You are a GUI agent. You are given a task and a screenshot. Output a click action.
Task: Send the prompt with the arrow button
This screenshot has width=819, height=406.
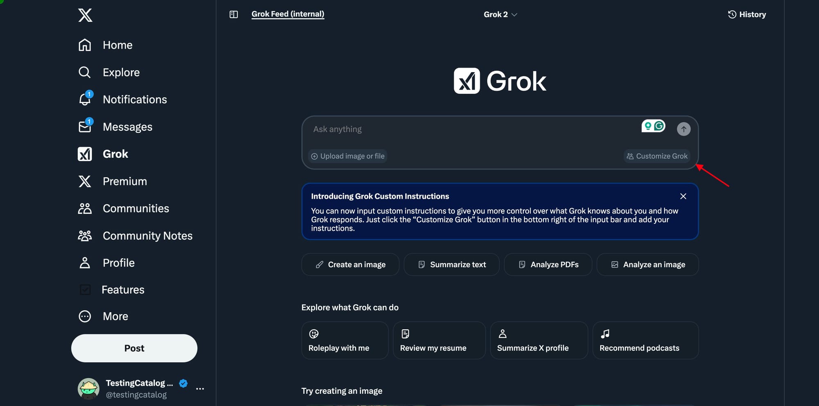pyautogui.click(x=683, y=129)
